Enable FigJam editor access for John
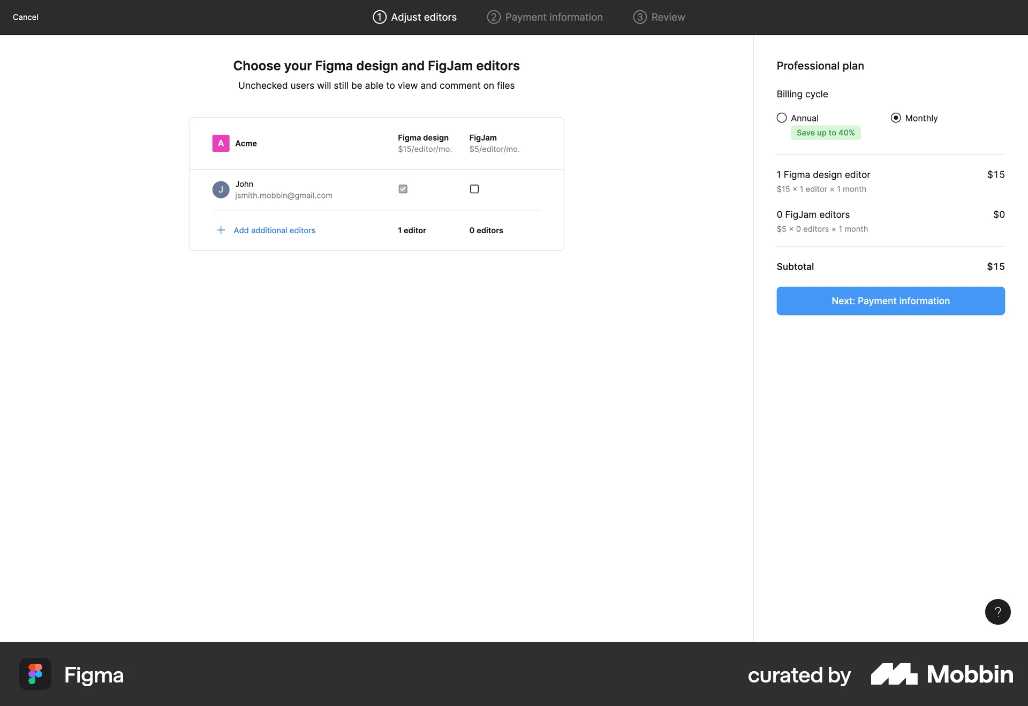 [474, 189]
